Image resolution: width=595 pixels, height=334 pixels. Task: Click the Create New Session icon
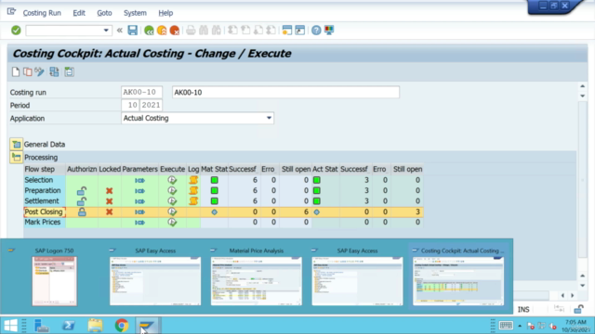point(287,31)
